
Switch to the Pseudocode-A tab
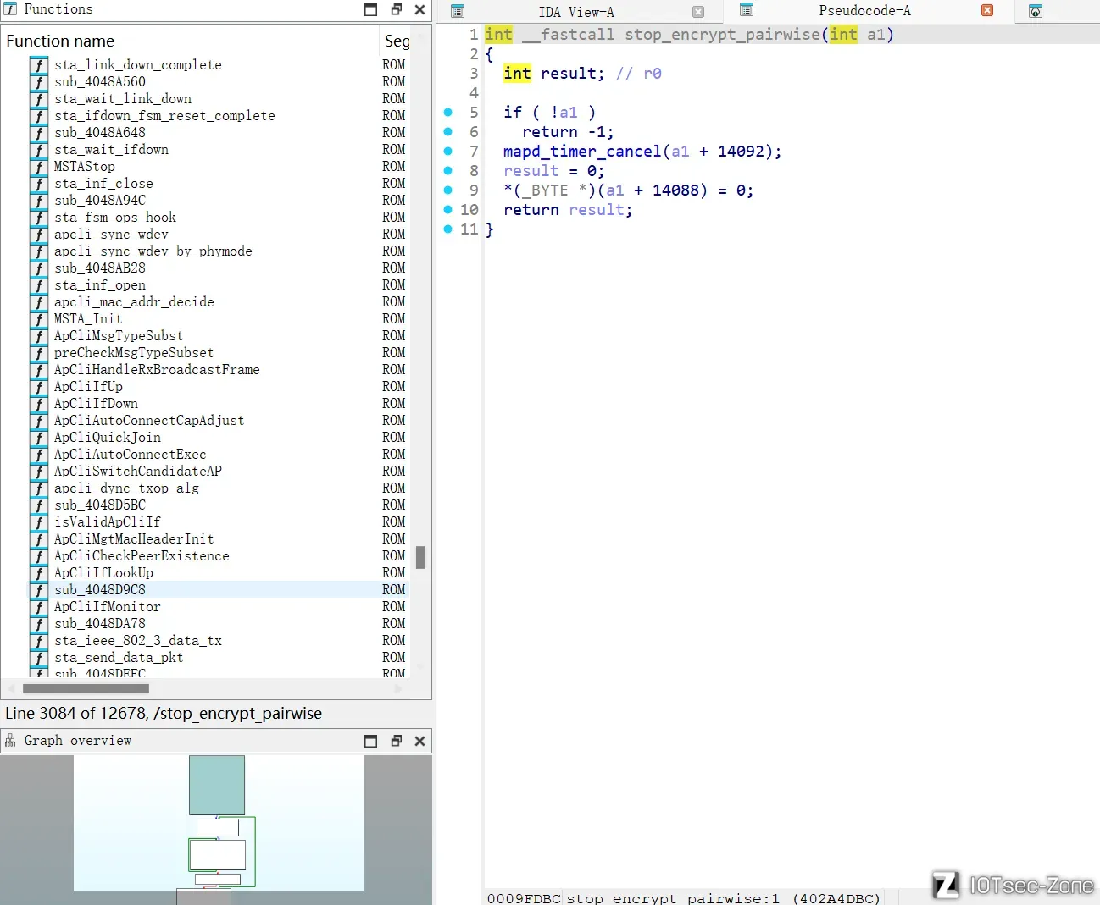pyautogui.click(x=864, y=11)
